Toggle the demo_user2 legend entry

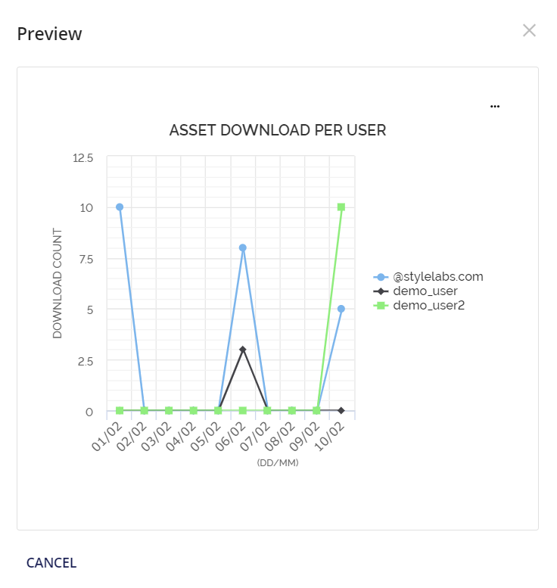428,305
